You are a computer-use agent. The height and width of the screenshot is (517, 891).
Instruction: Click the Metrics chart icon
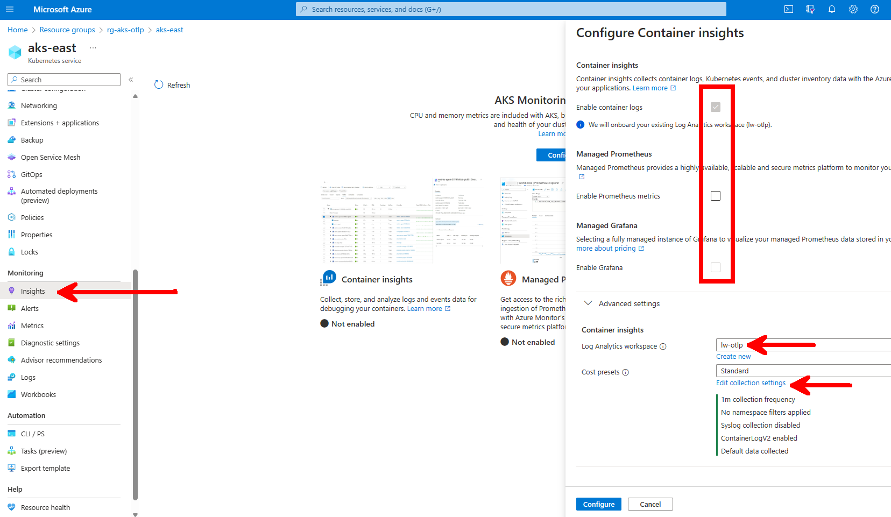click(x=12, y=325)
